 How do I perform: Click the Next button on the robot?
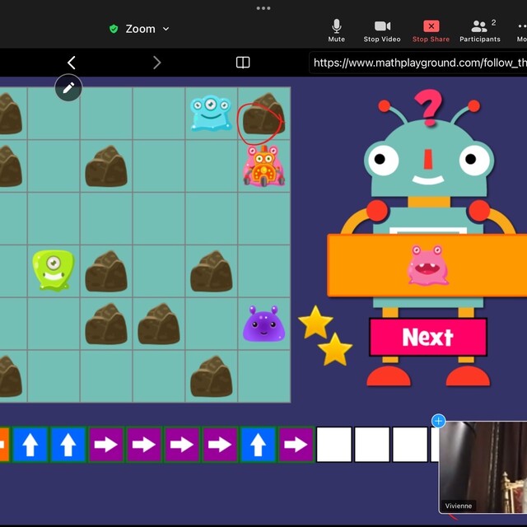click(428, 337)
